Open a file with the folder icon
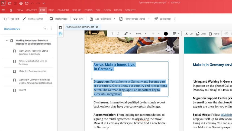This screenshot has width=232, height=131. click(x=9, y=3)
